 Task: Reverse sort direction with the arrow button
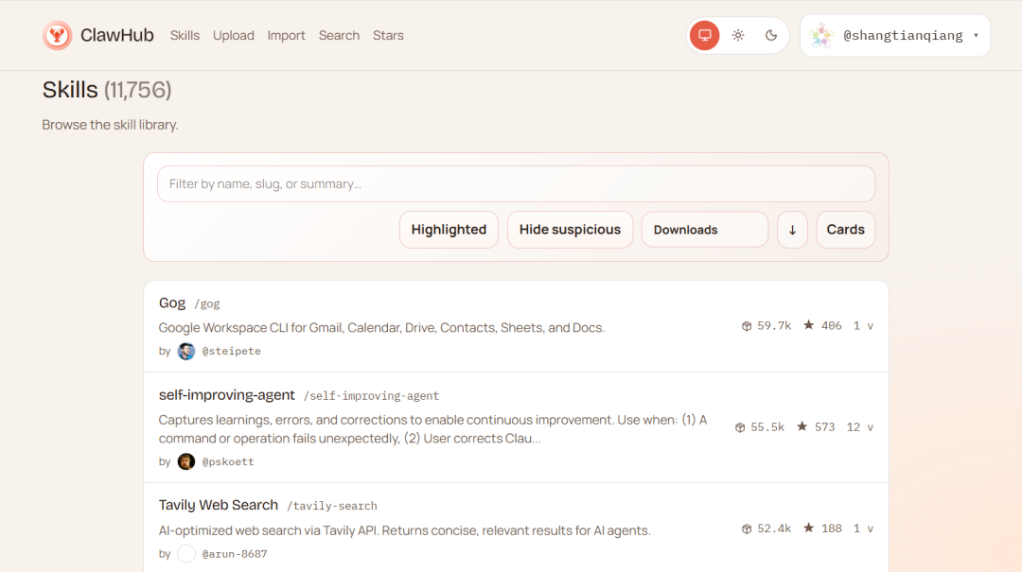pyautogui.click(x=793, y=230)
